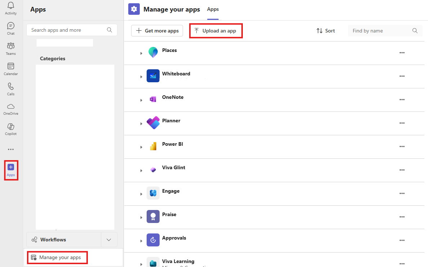
Task: Click the Approvals app icon
Action: pyautogui.click(x=153, y=240)
